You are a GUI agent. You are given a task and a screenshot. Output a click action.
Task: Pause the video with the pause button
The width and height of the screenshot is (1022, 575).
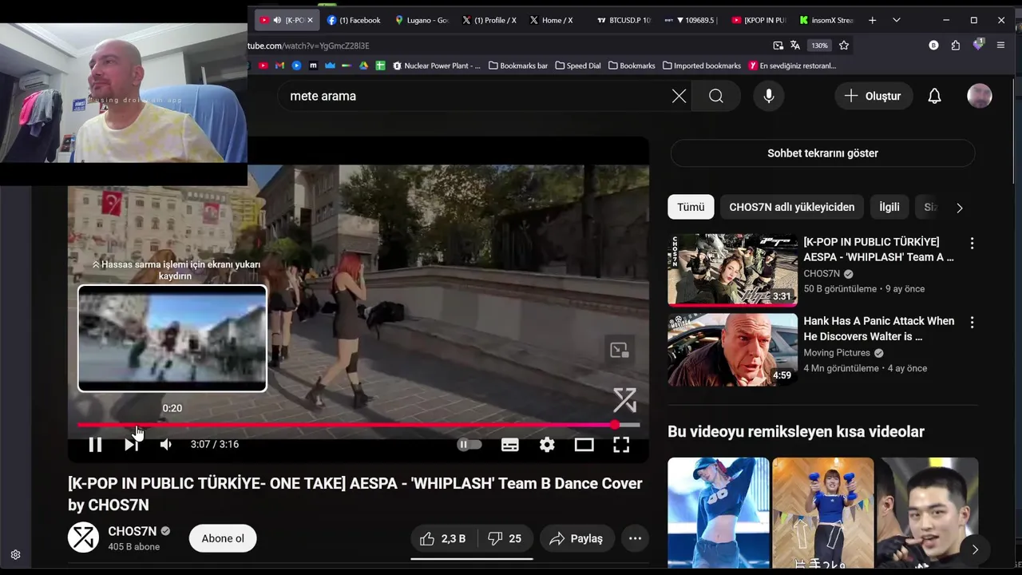point(95,445)
